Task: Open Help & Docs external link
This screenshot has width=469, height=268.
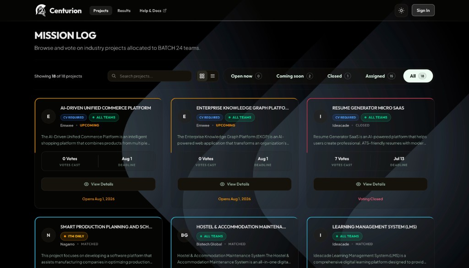Action: click(x=153, y=11)
